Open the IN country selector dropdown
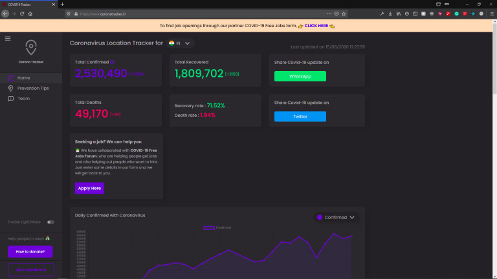497x279 pixels. 180,43
